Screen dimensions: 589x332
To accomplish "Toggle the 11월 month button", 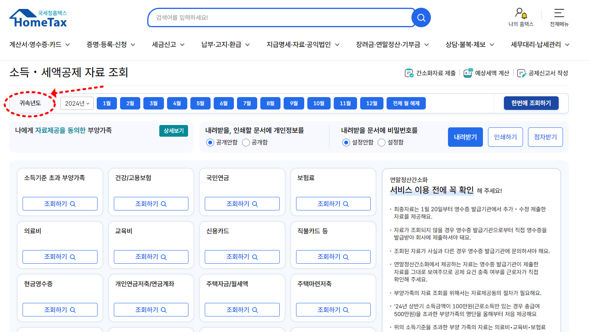I will tap(345, 103).
